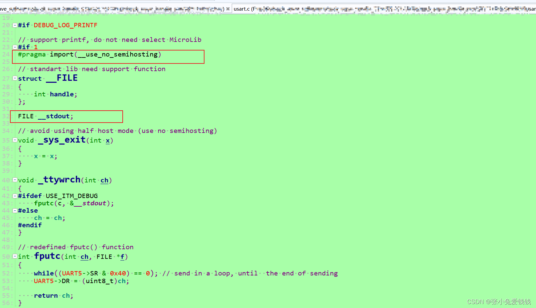Click the '// support printf' comment line
Screen dimensions: 536x308
pos(110,40)
